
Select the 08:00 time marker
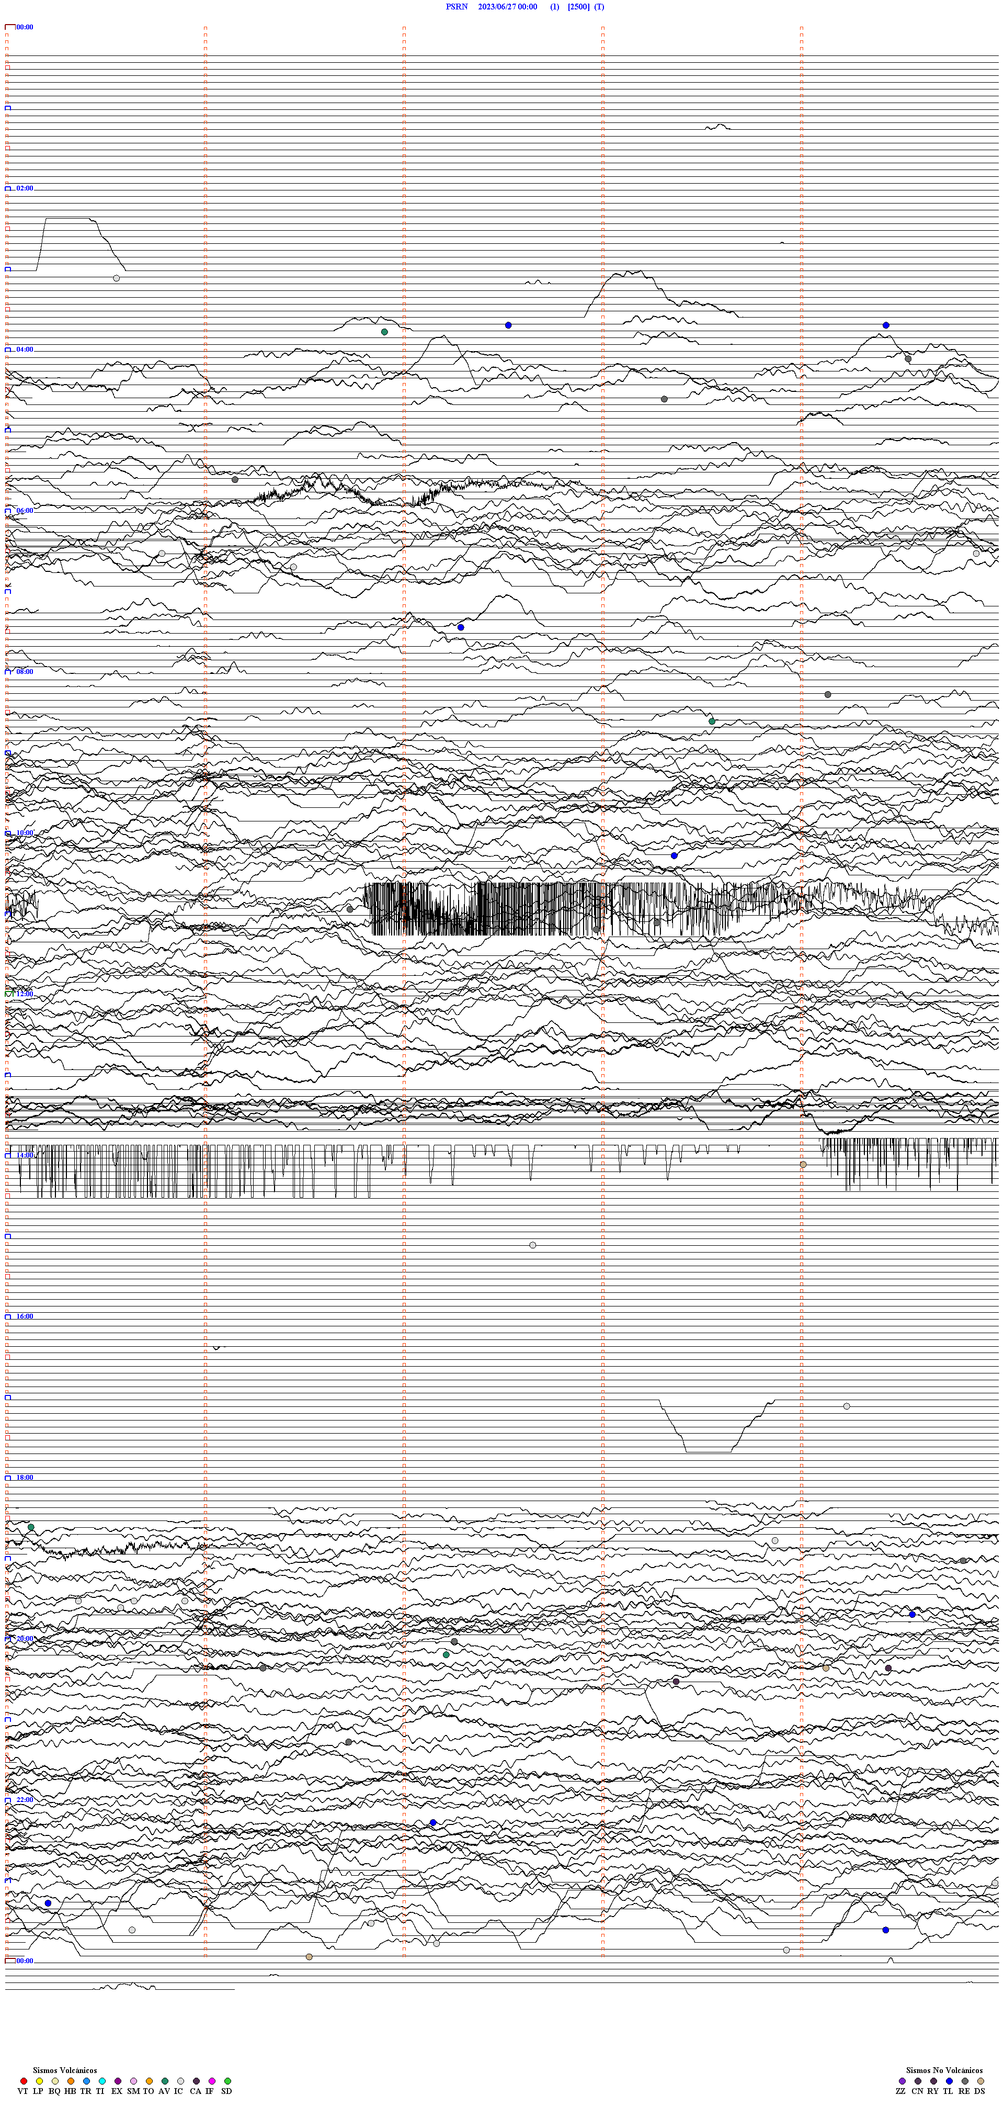(25, 671)
